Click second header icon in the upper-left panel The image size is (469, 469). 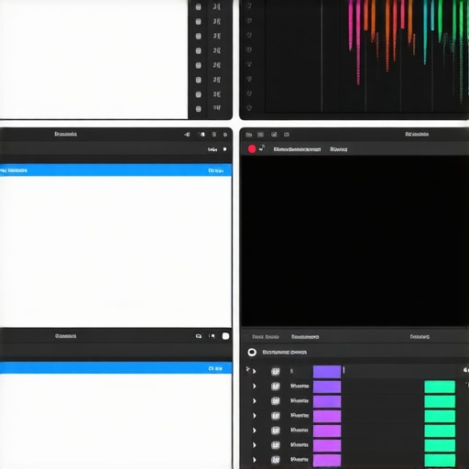202,135
